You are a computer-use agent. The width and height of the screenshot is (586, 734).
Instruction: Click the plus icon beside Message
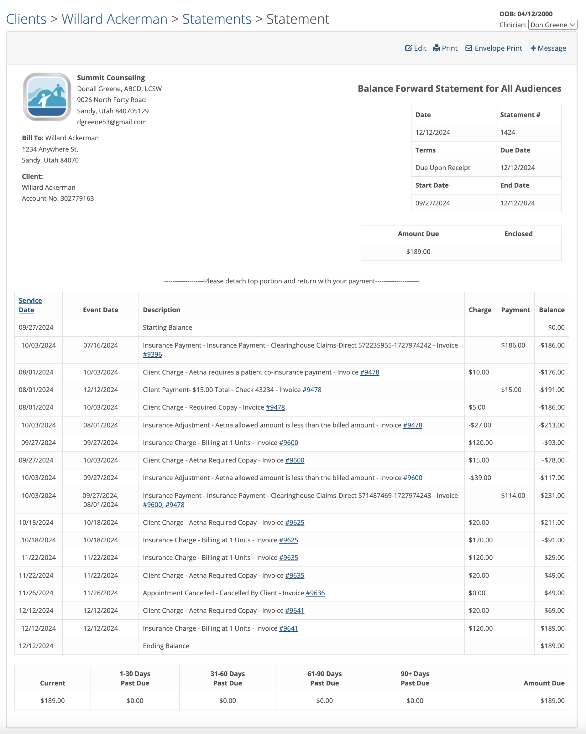(533, 48)
